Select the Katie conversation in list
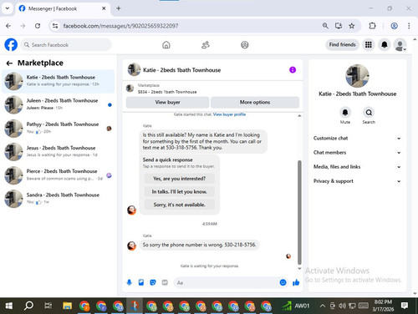Image resolution: width=418 pixels, height=314 pixels. [58, 81]
